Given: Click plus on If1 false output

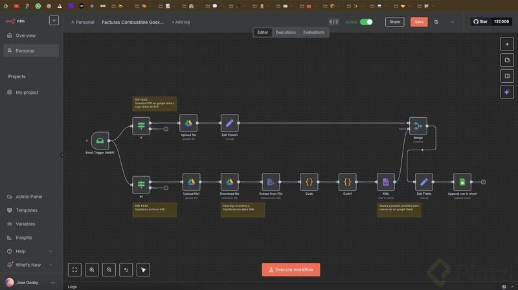Looking at the screenshot, I should click(166, 188).
